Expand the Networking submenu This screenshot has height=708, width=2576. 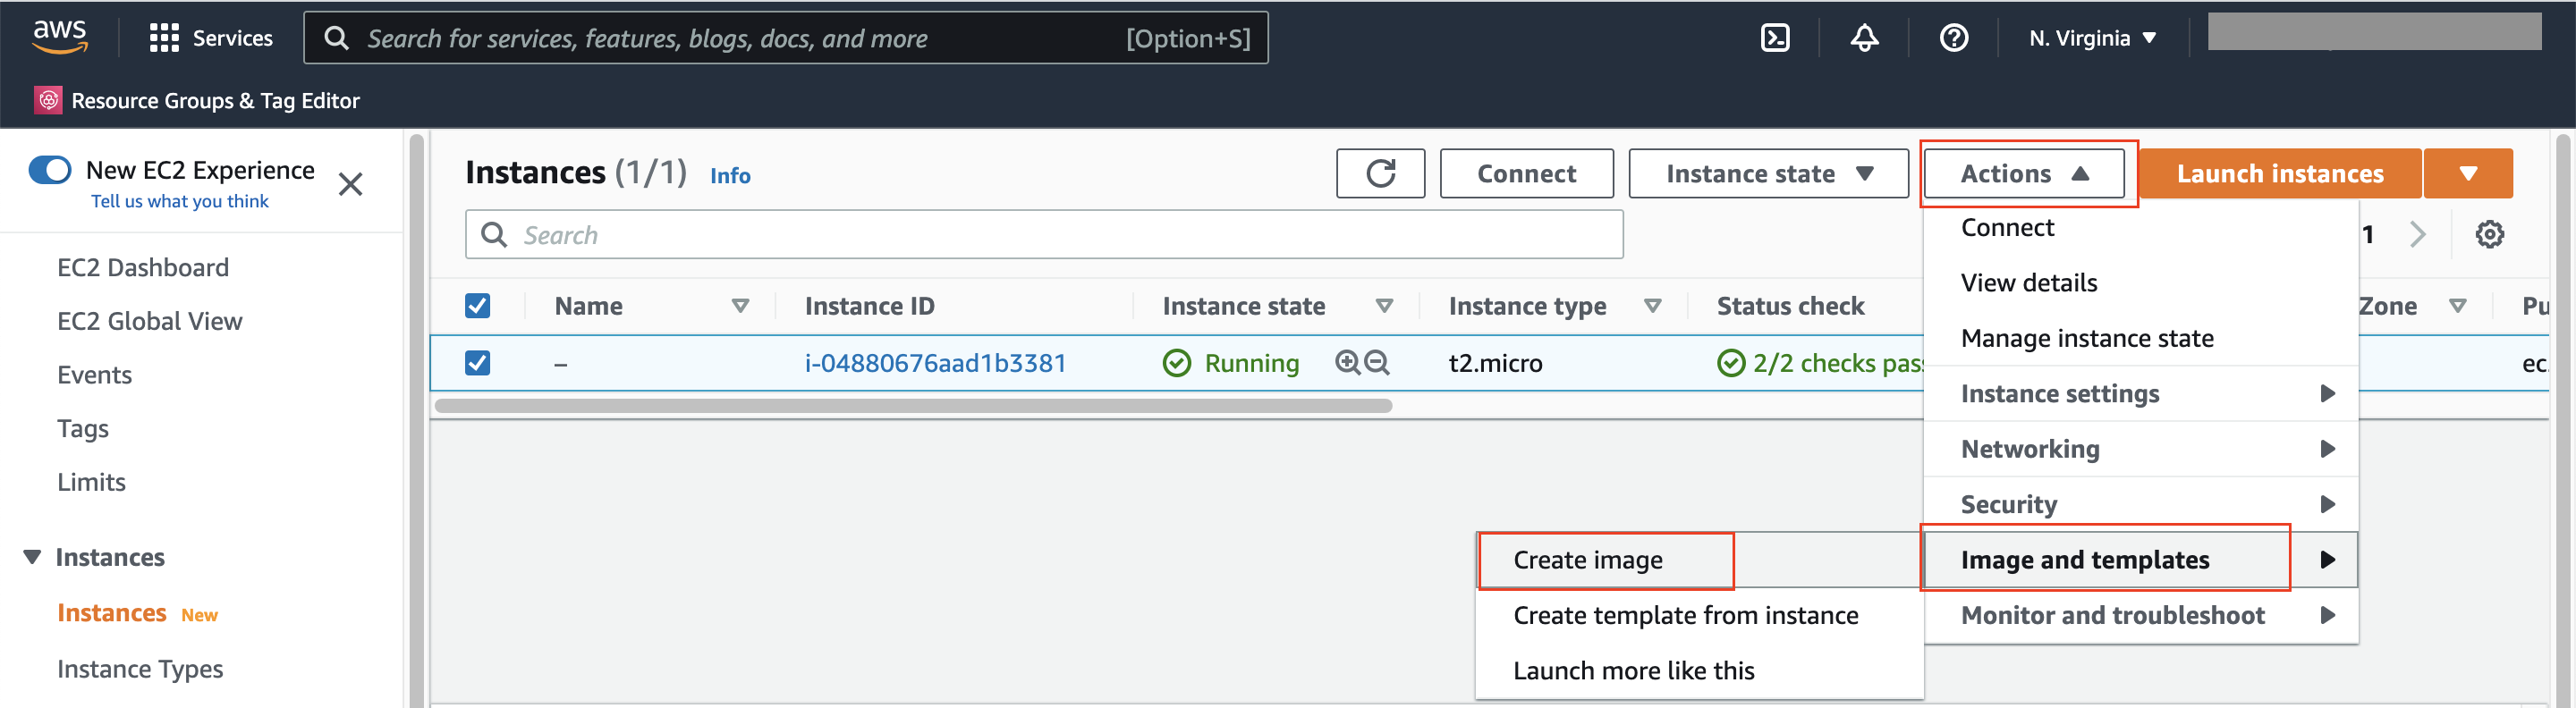click(2140, 449)
